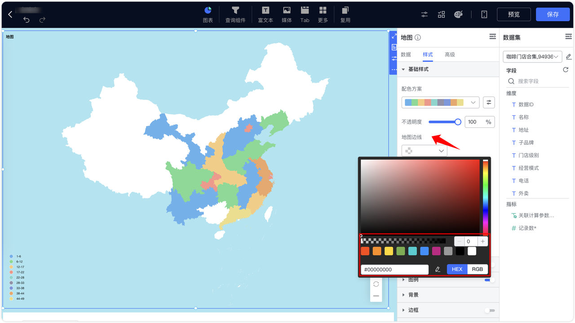The height and width of the screenshot is (323, 575).
Task: Click the 保存 save button
Action: click(553, 14)
